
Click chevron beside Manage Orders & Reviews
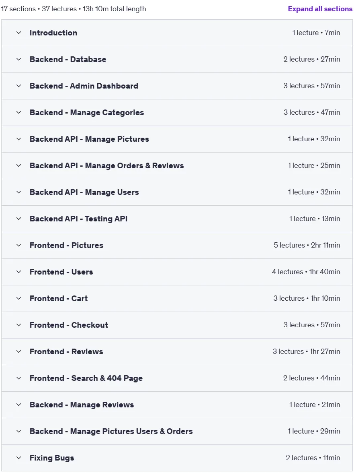pos(18,165)
